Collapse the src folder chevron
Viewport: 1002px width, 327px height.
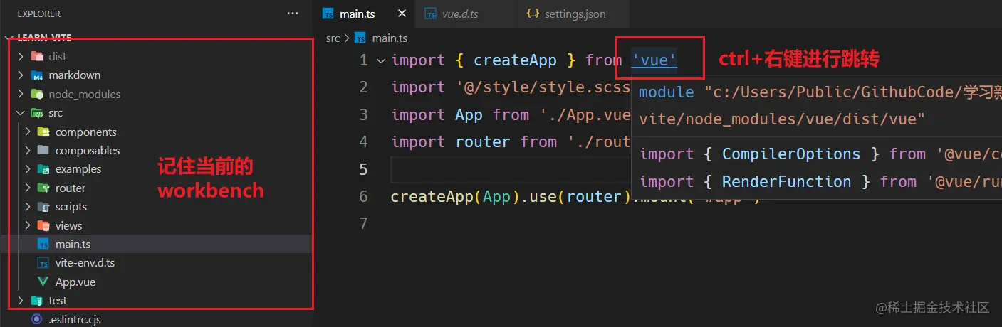tap(21, 113)
